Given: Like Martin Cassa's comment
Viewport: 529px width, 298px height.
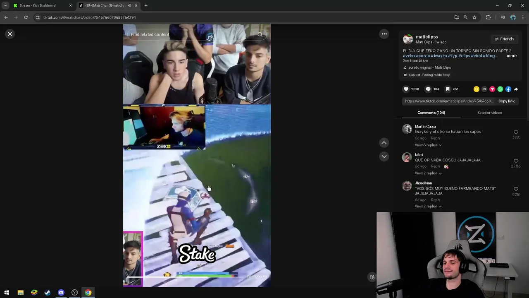Looking at the screenshot, I should (516, 132).
